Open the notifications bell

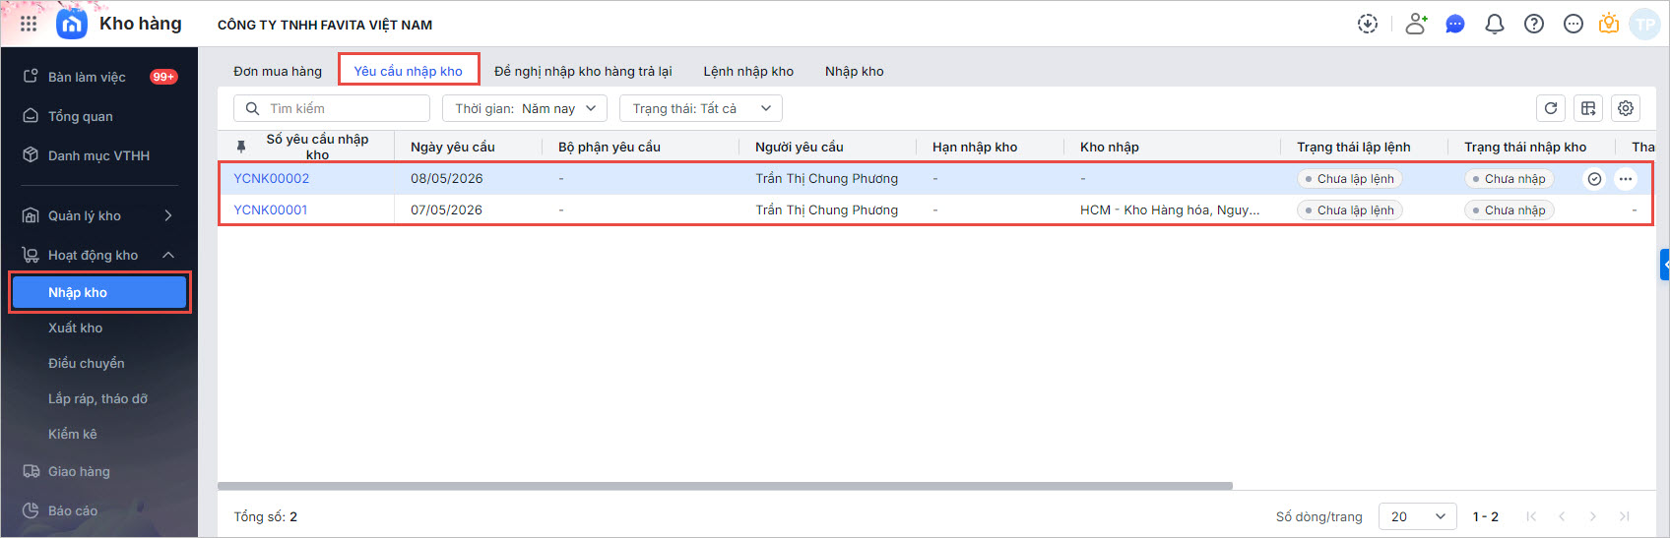(1495, 24)
